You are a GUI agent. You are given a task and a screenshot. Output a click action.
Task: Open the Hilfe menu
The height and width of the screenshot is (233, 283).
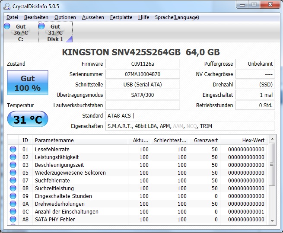point(144,17)
